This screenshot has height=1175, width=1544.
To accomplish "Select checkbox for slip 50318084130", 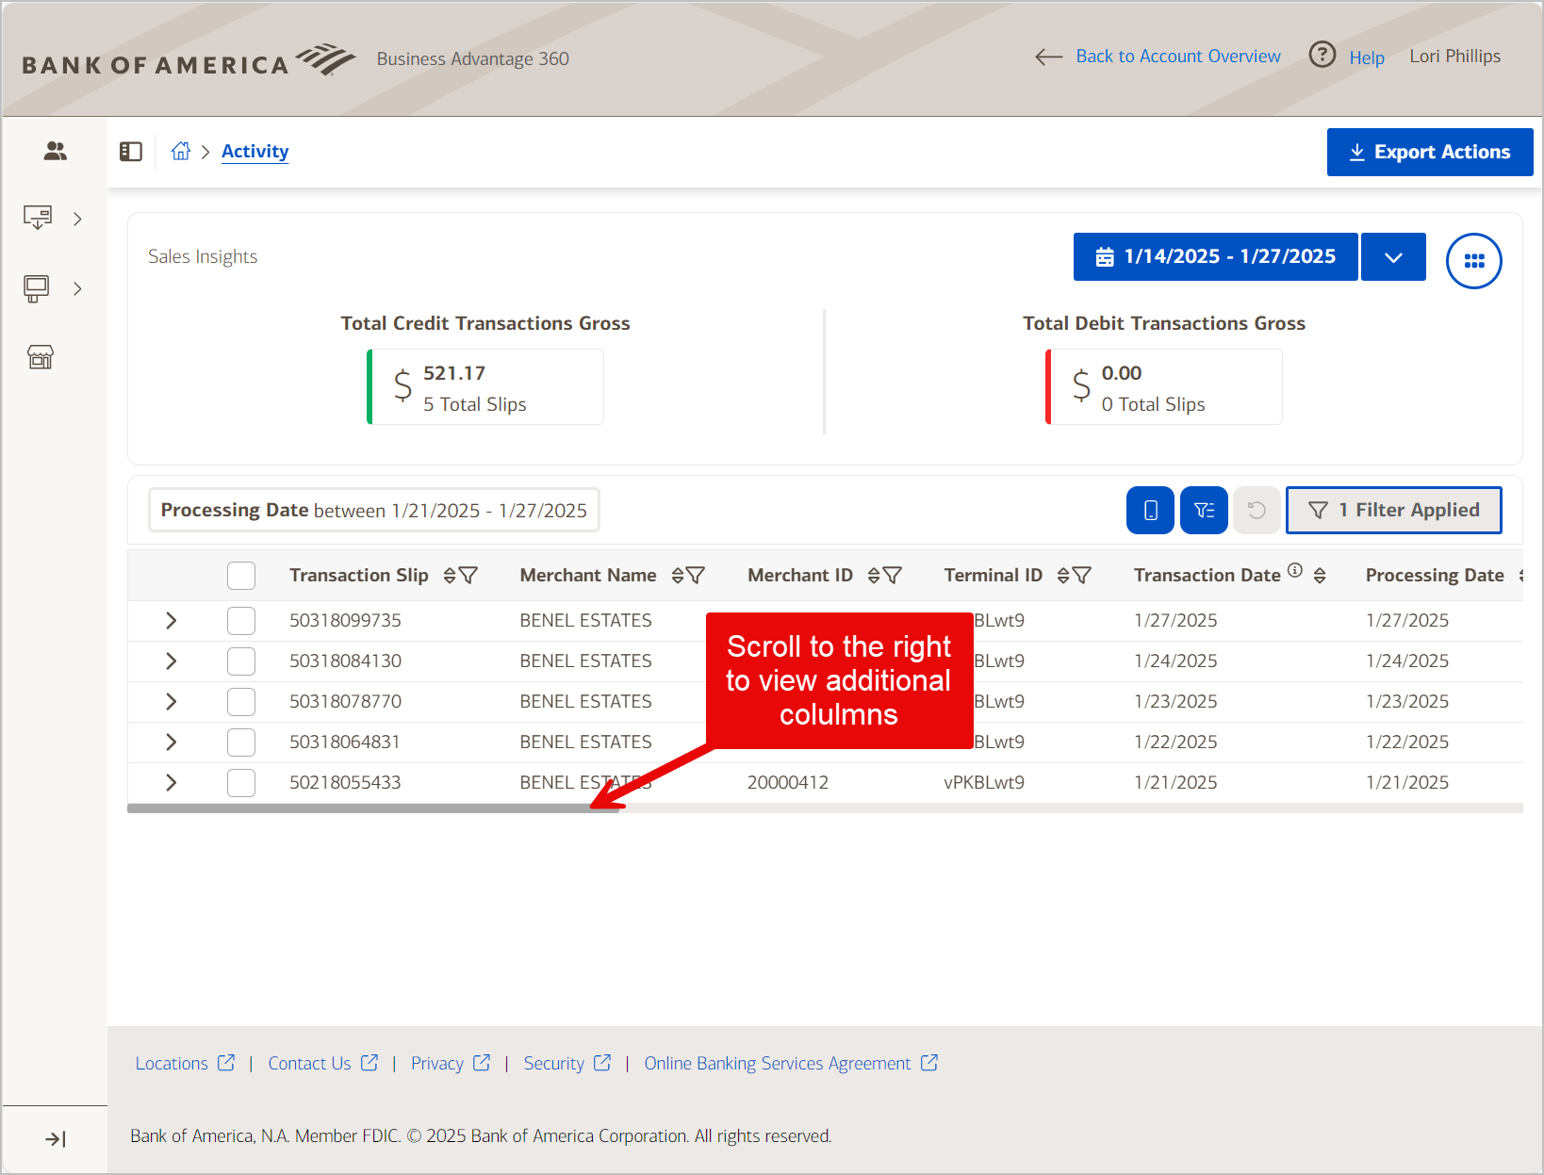I will 241,661.
